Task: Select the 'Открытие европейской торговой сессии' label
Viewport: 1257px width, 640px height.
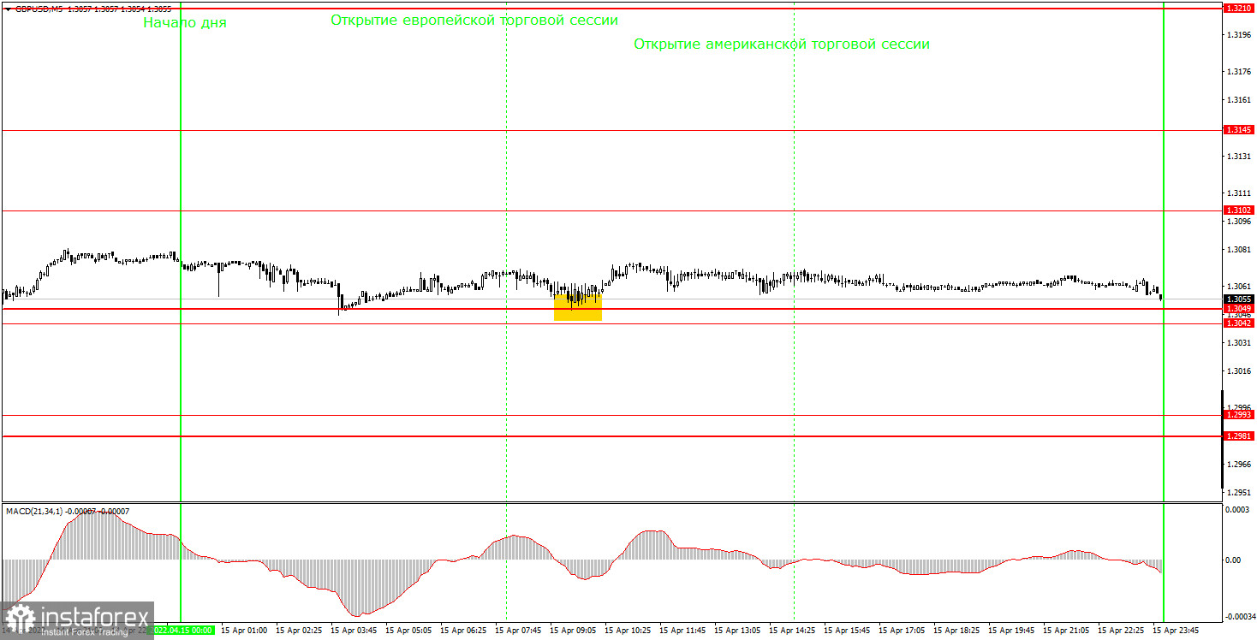Action: pyautogui.click(x=474, y=20)
